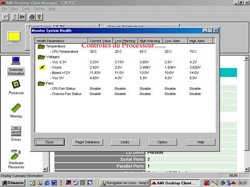Viewport: 250px width, 187px height.
Task: Click the AMI Desktop Client taskbar item
Action: (x=175, y=183)
